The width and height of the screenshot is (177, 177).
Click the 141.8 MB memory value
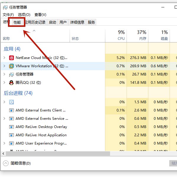(138, 83)
